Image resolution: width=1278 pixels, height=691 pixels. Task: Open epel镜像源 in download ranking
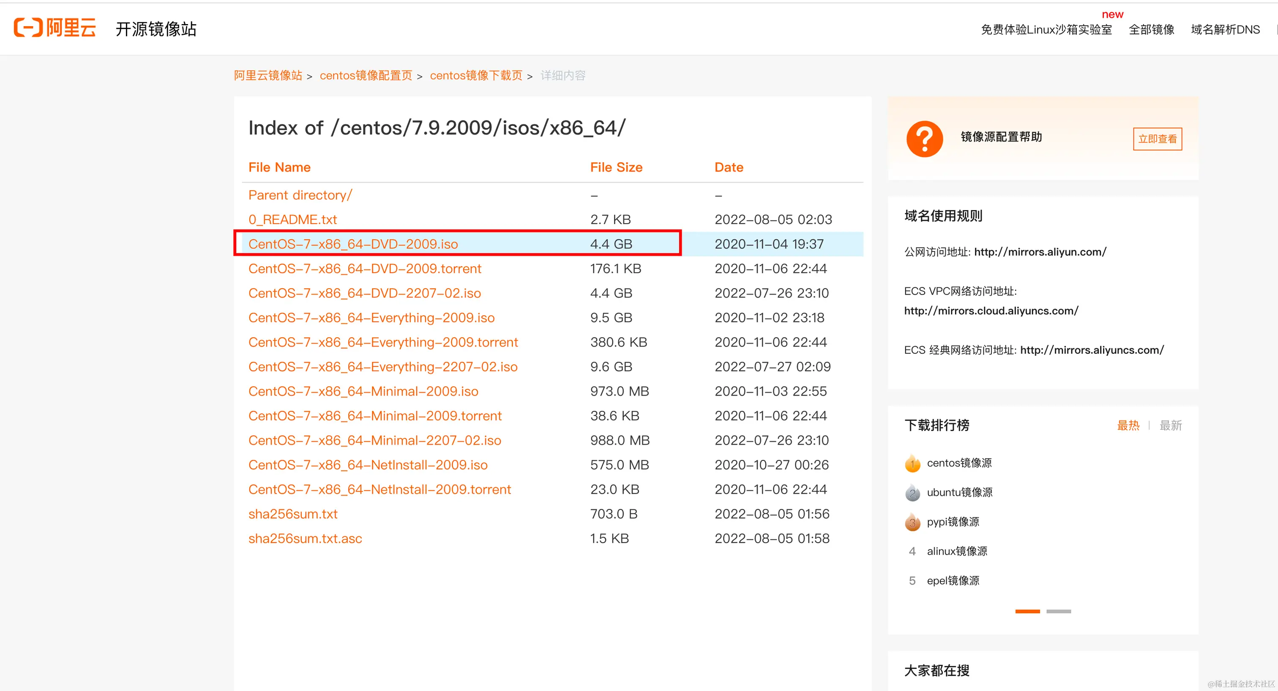pyautogui.click(x=953, y=580)
